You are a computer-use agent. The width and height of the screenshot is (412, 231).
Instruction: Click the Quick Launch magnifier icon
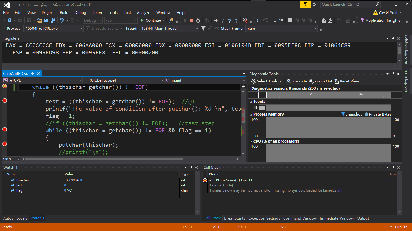point(378,4)
